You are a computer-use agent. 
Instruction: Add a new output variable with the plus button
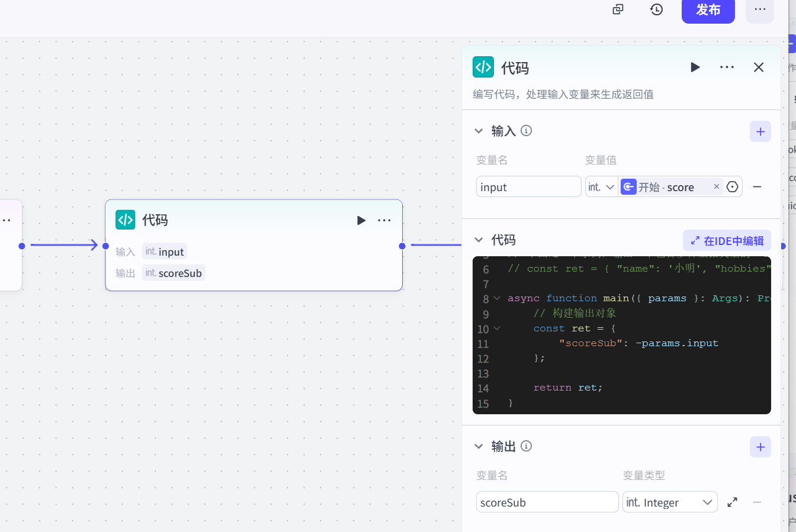(760, 447)
